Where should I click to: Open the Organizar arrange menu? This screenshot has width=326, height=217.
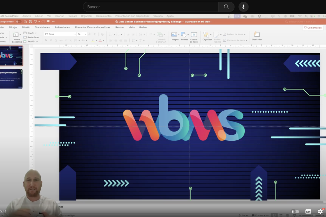207,36
